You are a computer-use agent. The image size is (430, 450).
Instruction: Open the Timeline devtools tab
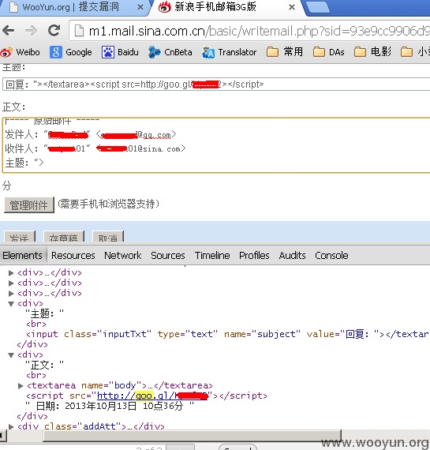[x=212, y=256]
